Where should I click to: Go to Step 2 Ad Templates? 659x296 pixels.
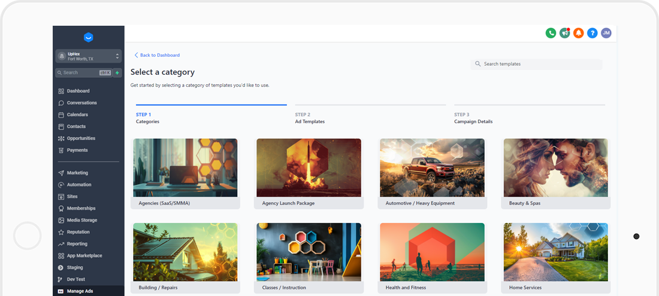(310, 118)
